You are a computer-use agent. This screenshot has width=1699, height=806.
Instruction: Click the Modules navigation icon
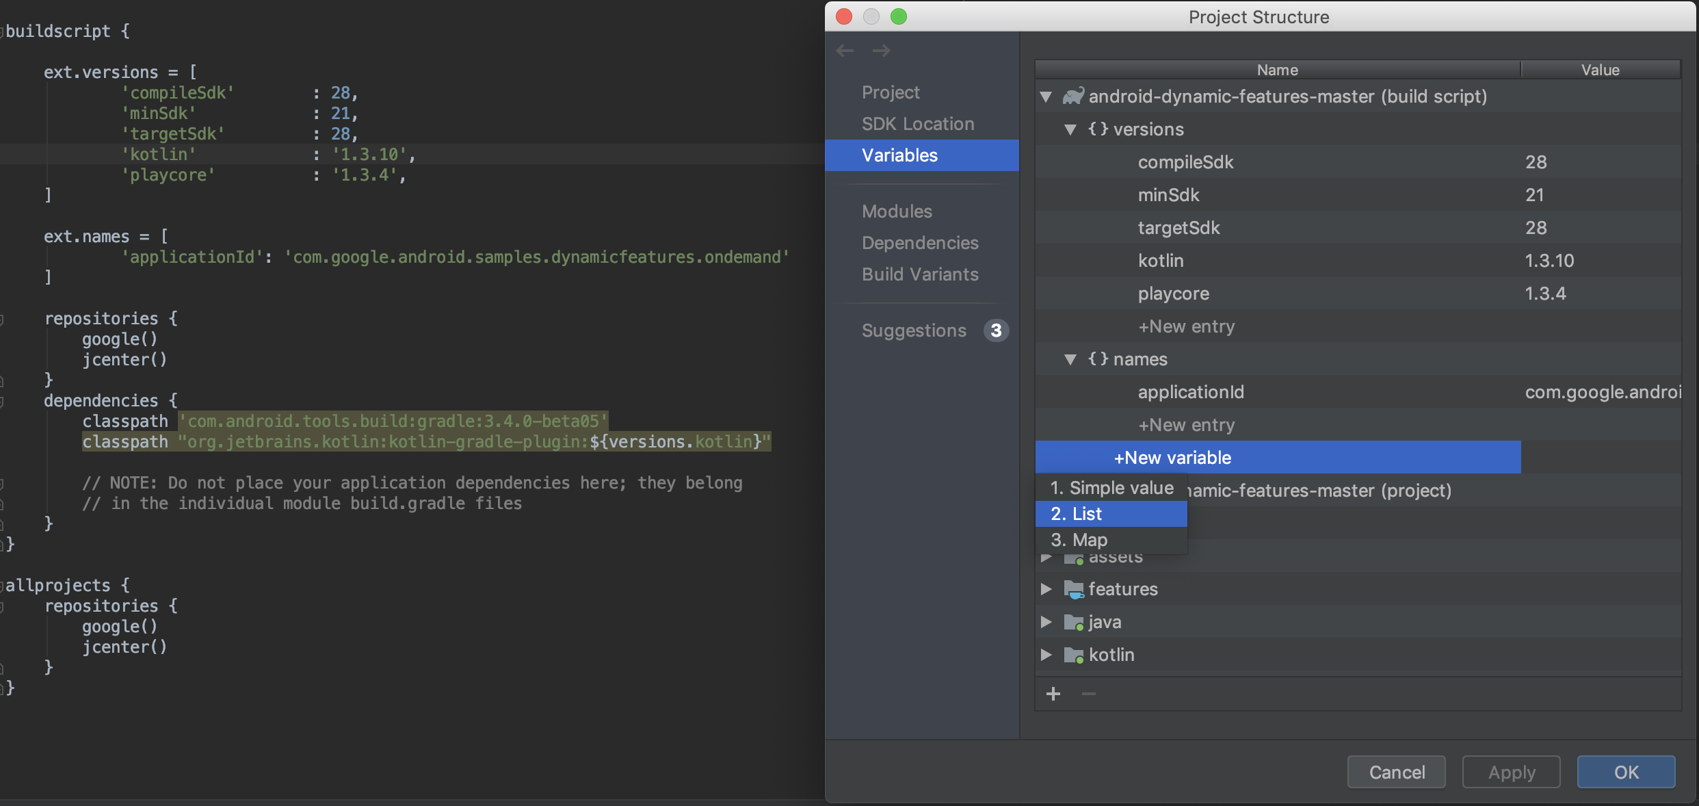896,209
